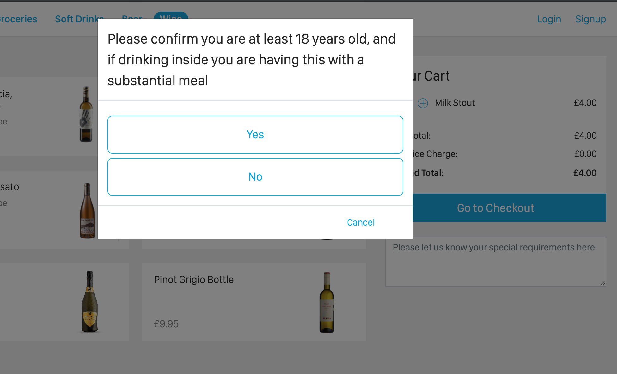
Task: Click the Pinot Grigio £9.95 price
Action: [x=166, y=324]
